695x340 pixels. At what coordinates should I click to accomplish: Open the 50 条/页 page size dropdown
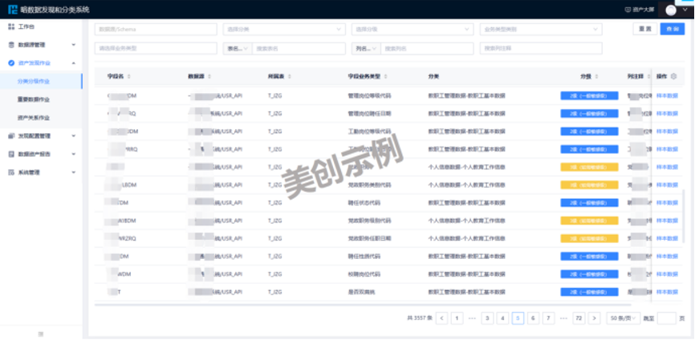point(624,318)
